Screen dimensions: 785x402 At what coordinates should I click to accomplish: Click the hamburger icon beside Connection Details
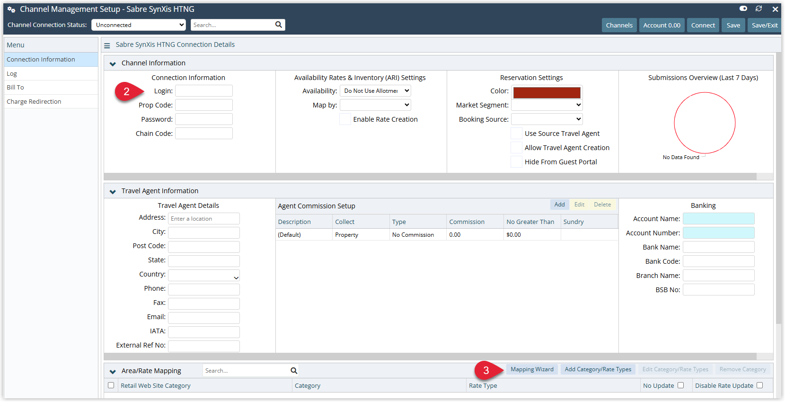tap(107, 45)
